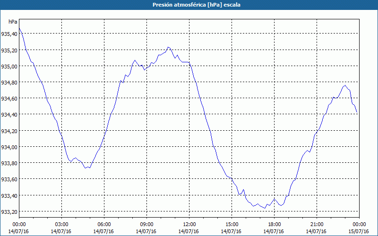Image resolution: width=378 pixels, height=236 pixels.
Task: Click the 09:00 time axis label
Action: (x=146, y=225)
